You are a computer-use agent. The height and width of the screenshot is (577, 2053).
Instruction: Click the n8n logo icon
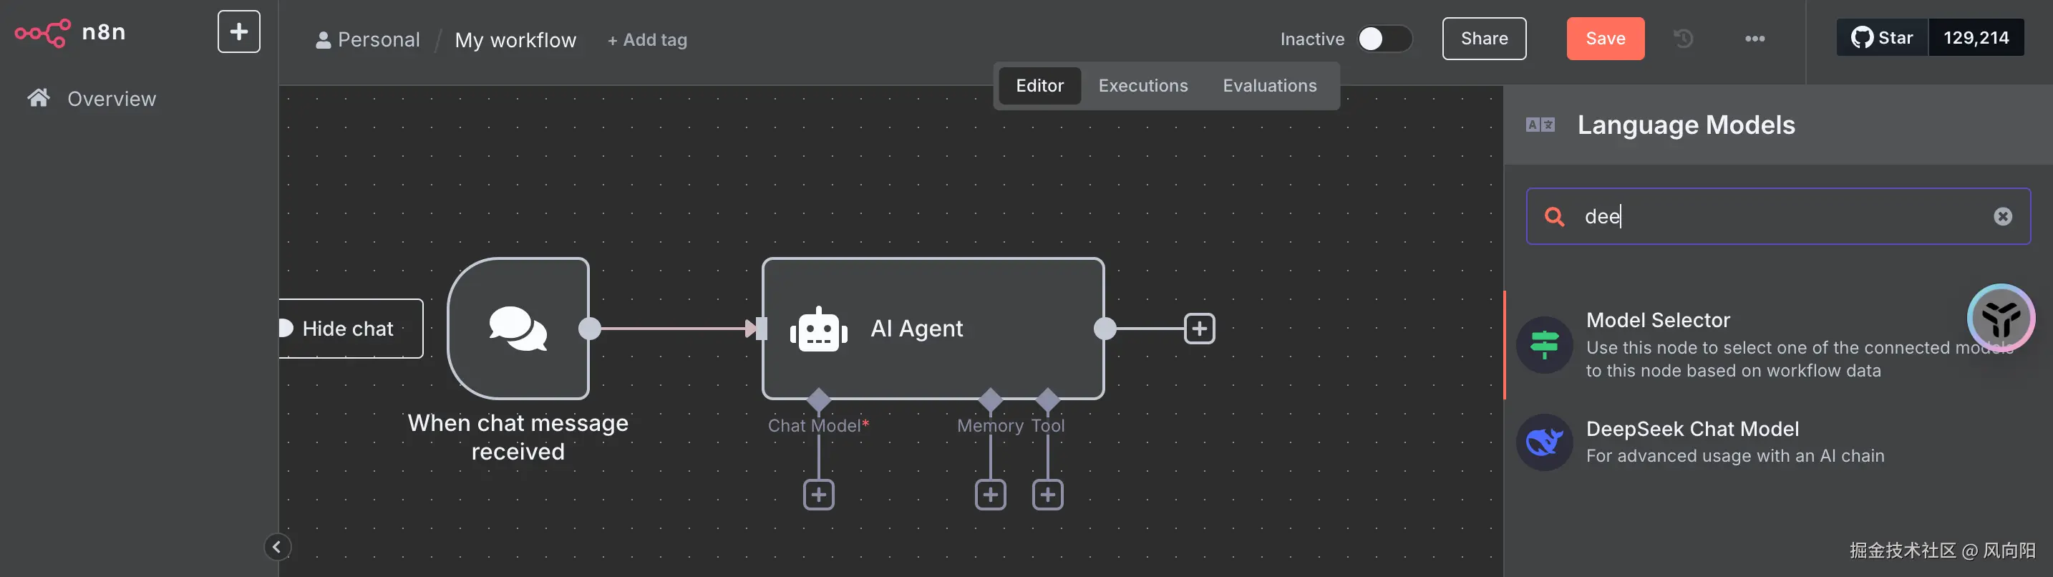pyautogui.click(x=43, y=33)
